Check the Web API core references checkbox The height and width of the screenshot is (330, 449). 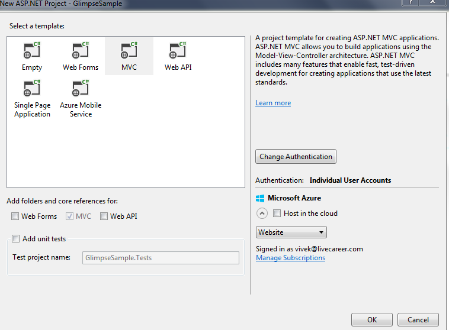(x=104, y=216)
